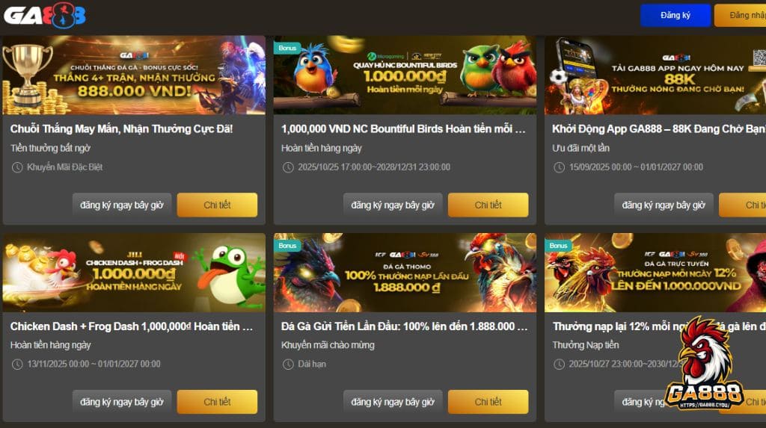This screenshot has width=766, height=428.
Task: Click the blue Đăng ký button
Action: 675,15
